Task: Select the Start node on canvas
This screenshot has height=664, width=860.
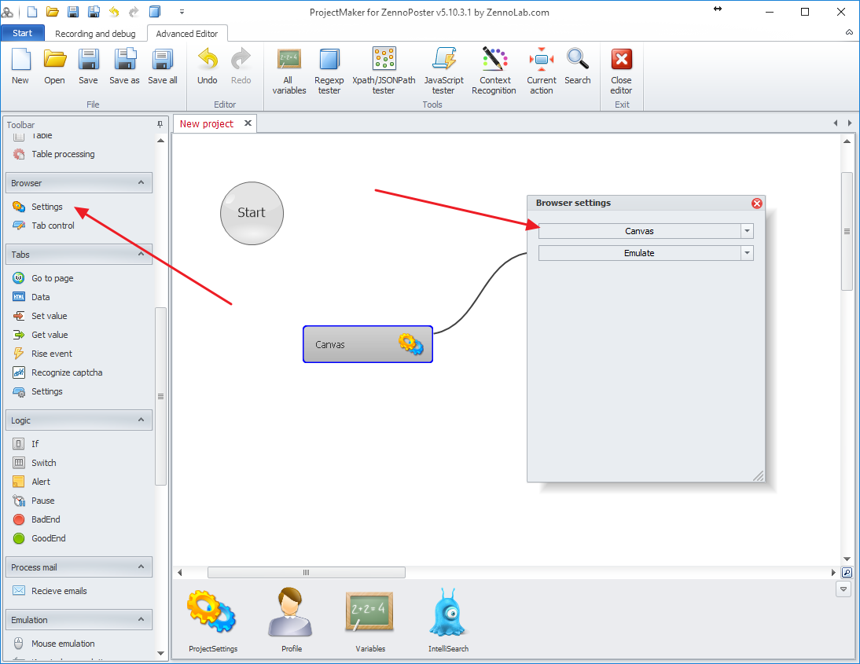Action: click(252, 213)
